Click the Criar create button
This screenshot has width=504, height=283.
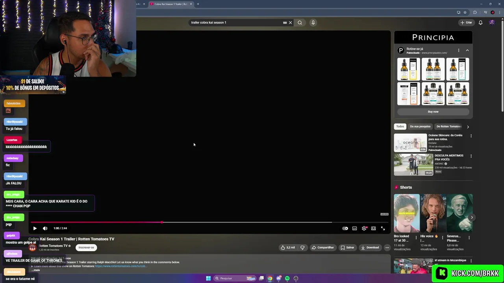pos(466,22)
